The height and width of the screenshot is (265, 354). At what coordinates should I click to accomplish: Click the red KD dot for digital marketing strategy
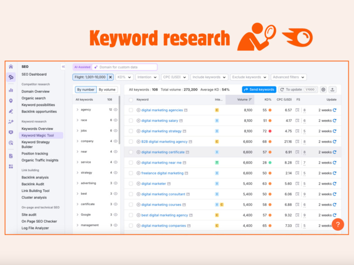click(x=270, y=131)
